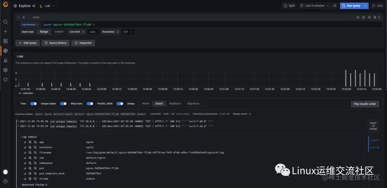Screen dimensions: 387x188
Task: Show ad-hoc statistics for app label
Action: pyautogui.click(x=25, y=142)
